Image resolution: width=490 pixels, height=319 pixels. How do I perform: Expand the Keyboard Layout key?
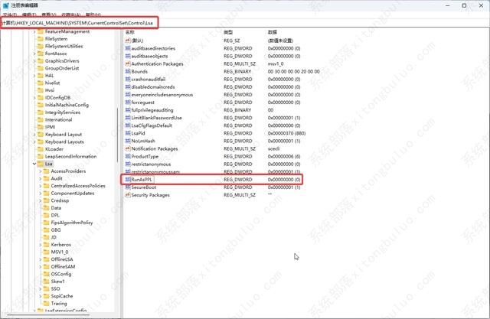(x=34, y=135)
